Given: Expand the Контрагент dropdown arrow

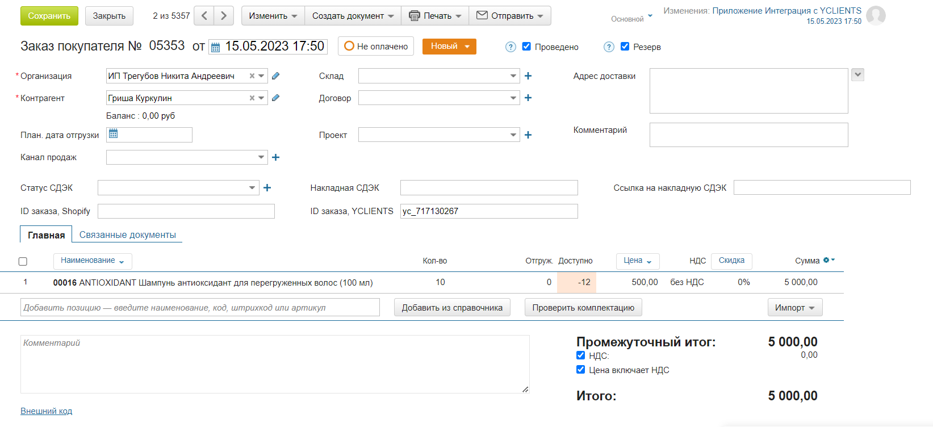Looking at the screenshot, I should pyautogui.click(x=261, y=98).
